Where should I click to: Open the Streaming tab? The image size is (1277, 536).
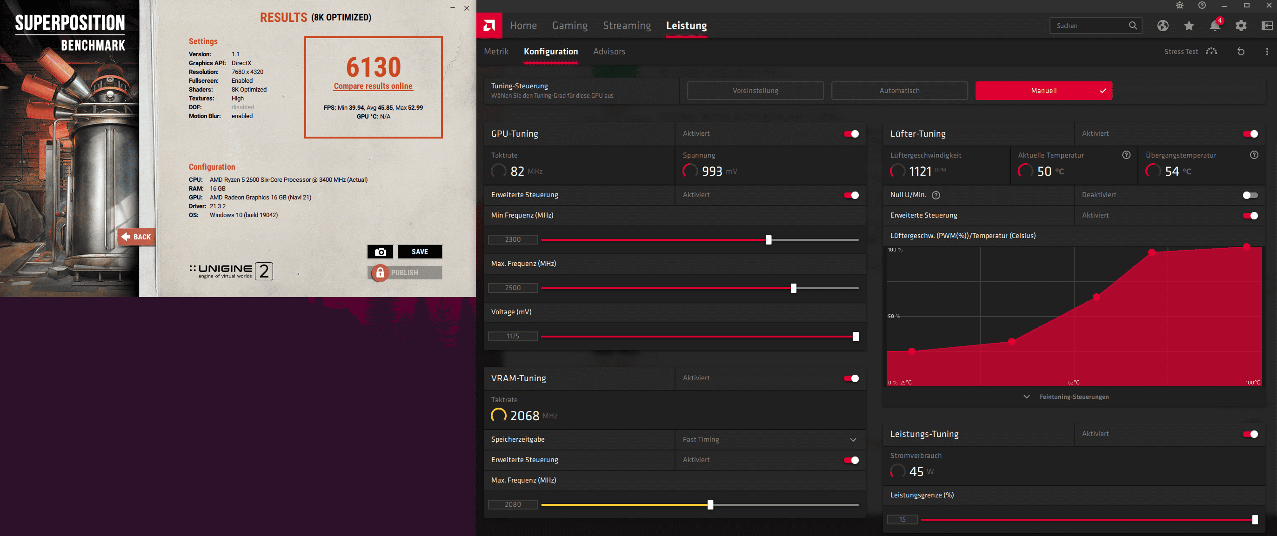(x=627, y=25)
